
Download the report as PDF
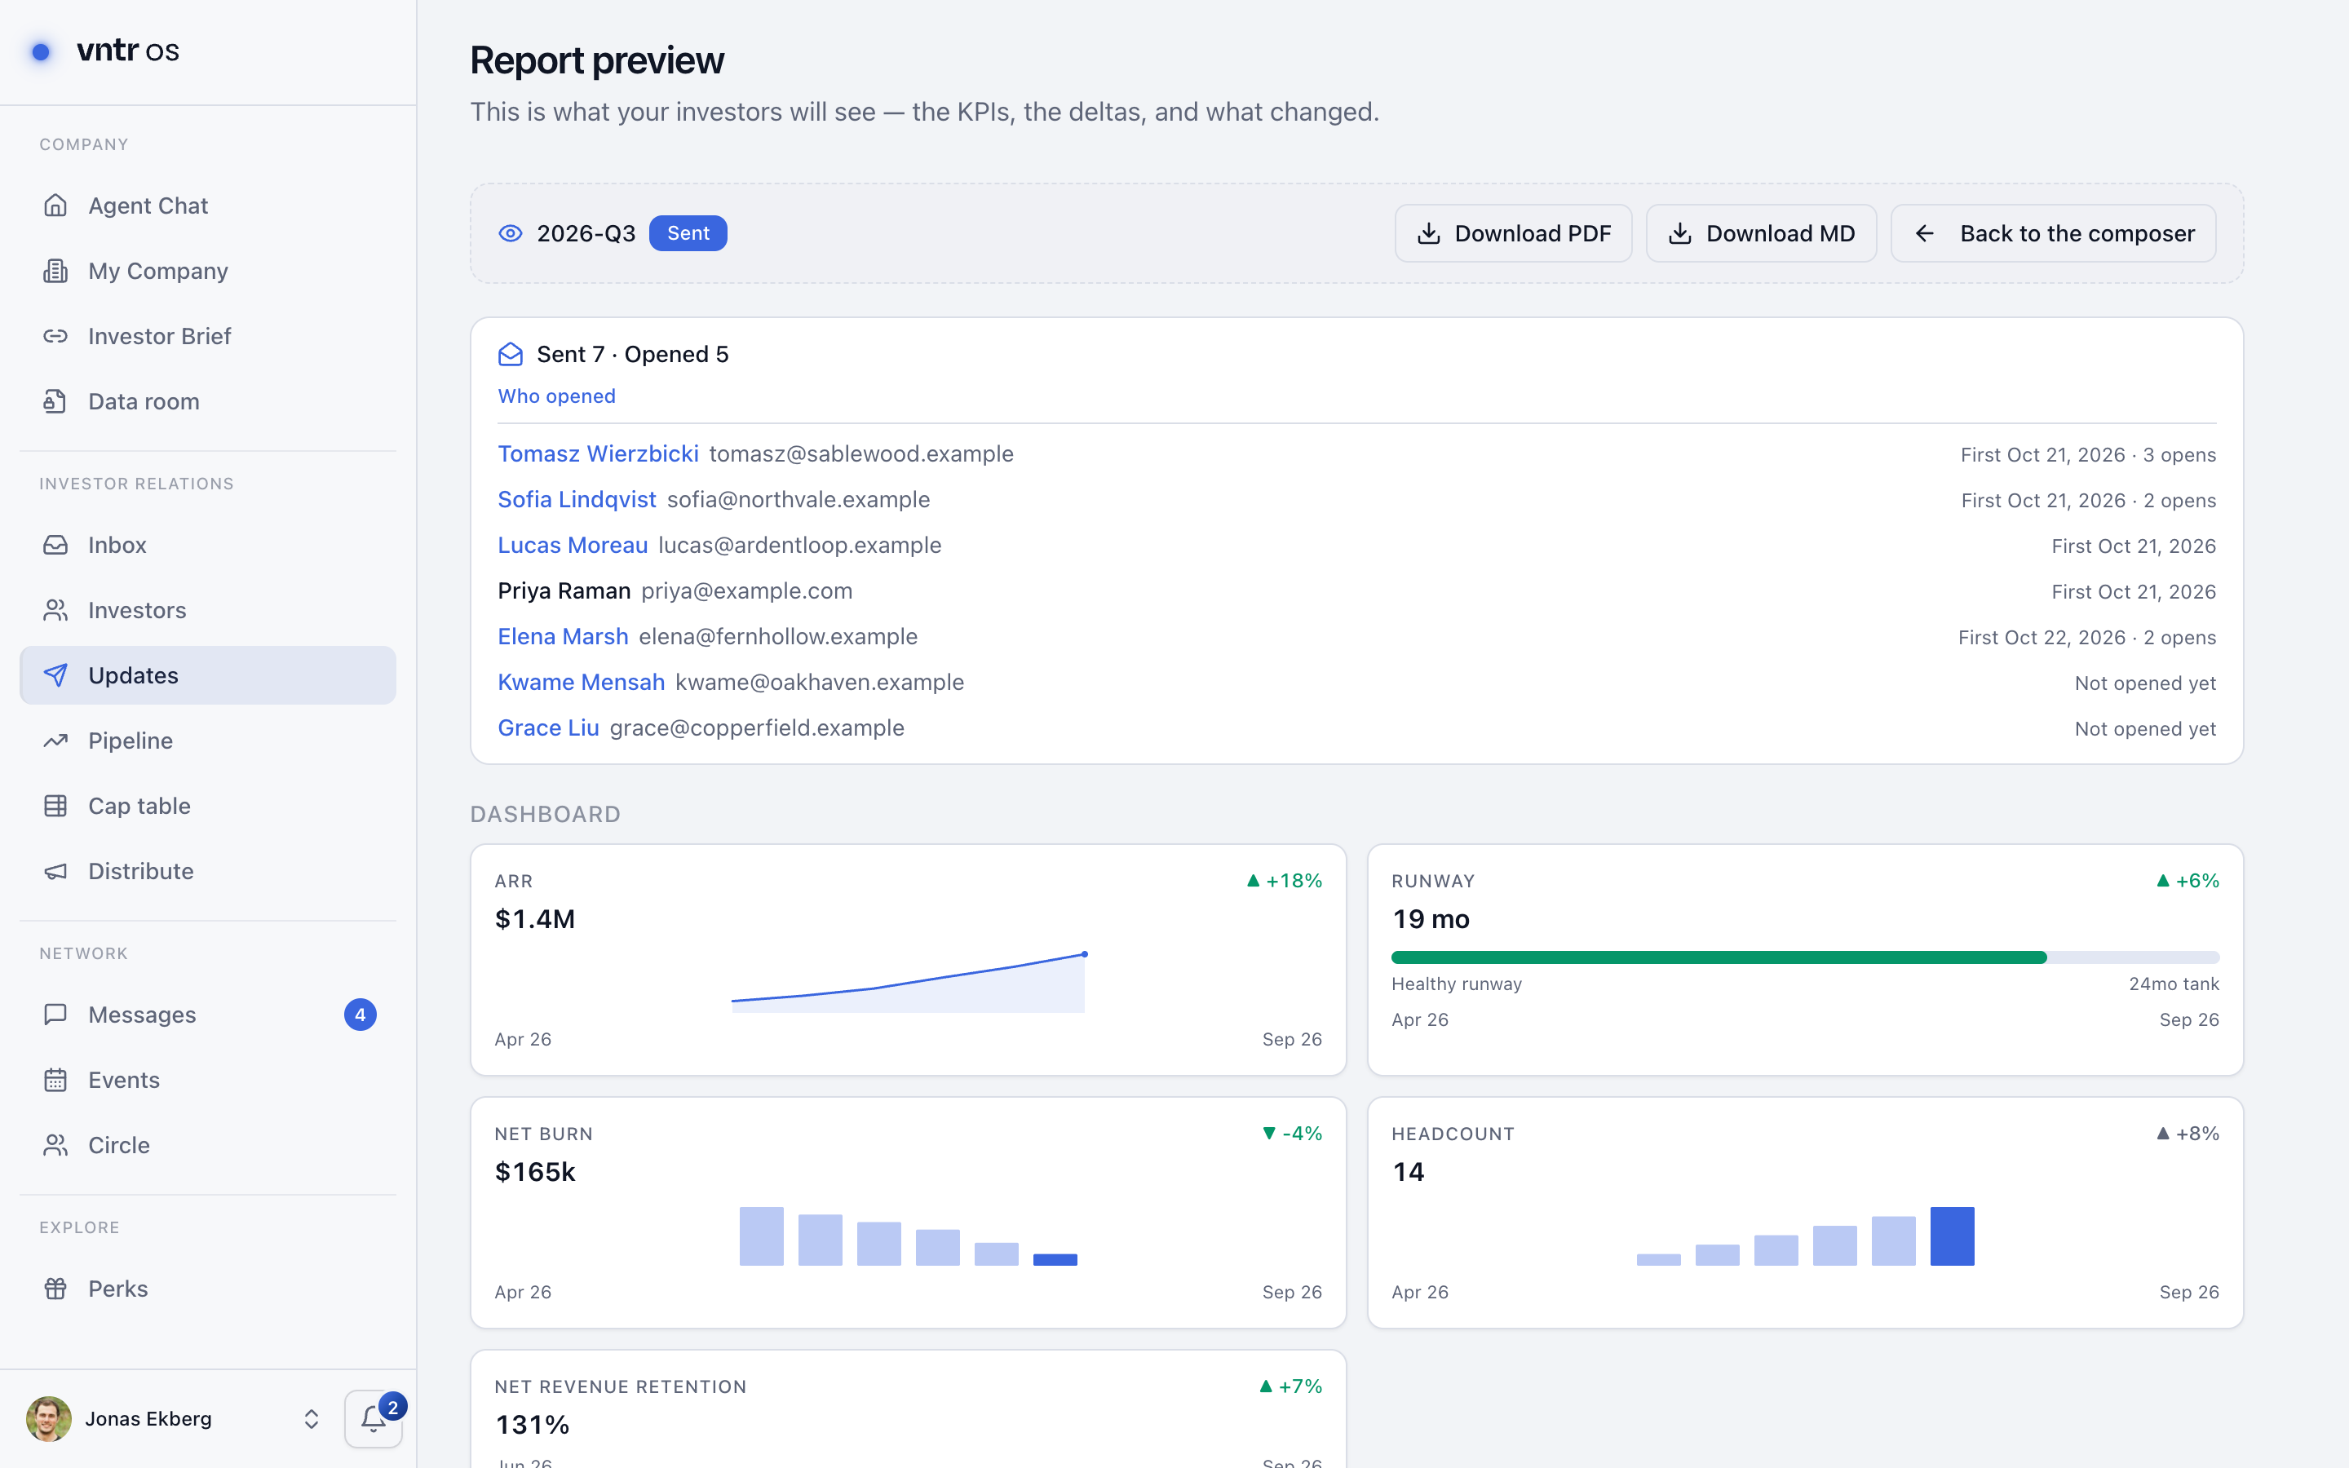[x=1513, y=233]
